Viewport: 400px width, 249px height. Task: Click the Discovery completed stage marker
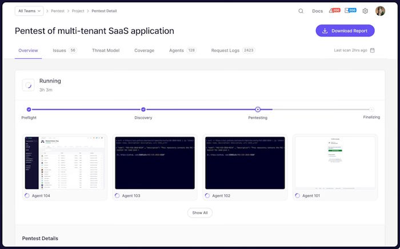tap(143, 109)
